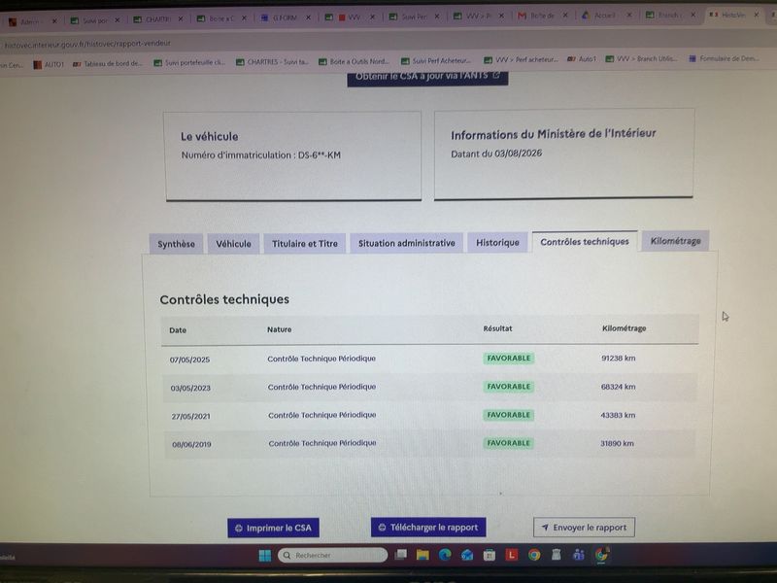Click the Télécharger le rapport button
This screenshot has height=583, width=777.
(428, 527)
